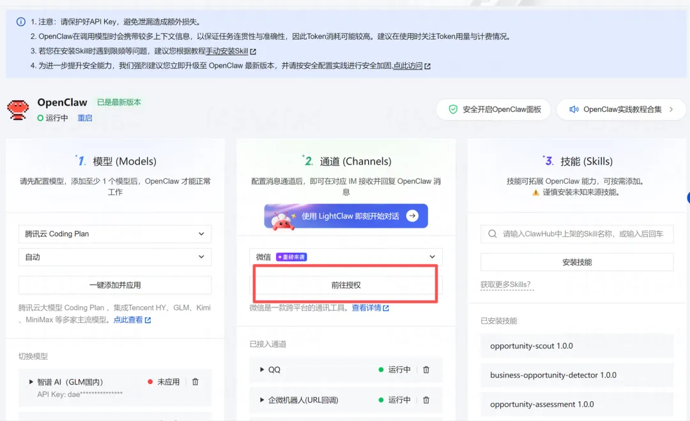Click the shield icon on 安全开启OpenClaw面板
The width and height of the screenshot is (690, 421).
453,110
